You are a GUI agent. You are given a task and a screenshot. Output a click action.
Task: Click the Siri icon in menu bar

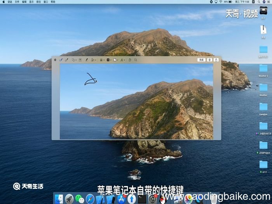pos(264,2)
